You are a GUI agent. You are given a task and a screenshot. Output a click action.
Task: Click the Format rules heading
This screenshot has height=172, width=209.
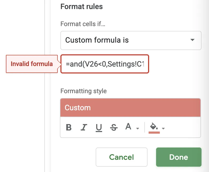(82, 6)
